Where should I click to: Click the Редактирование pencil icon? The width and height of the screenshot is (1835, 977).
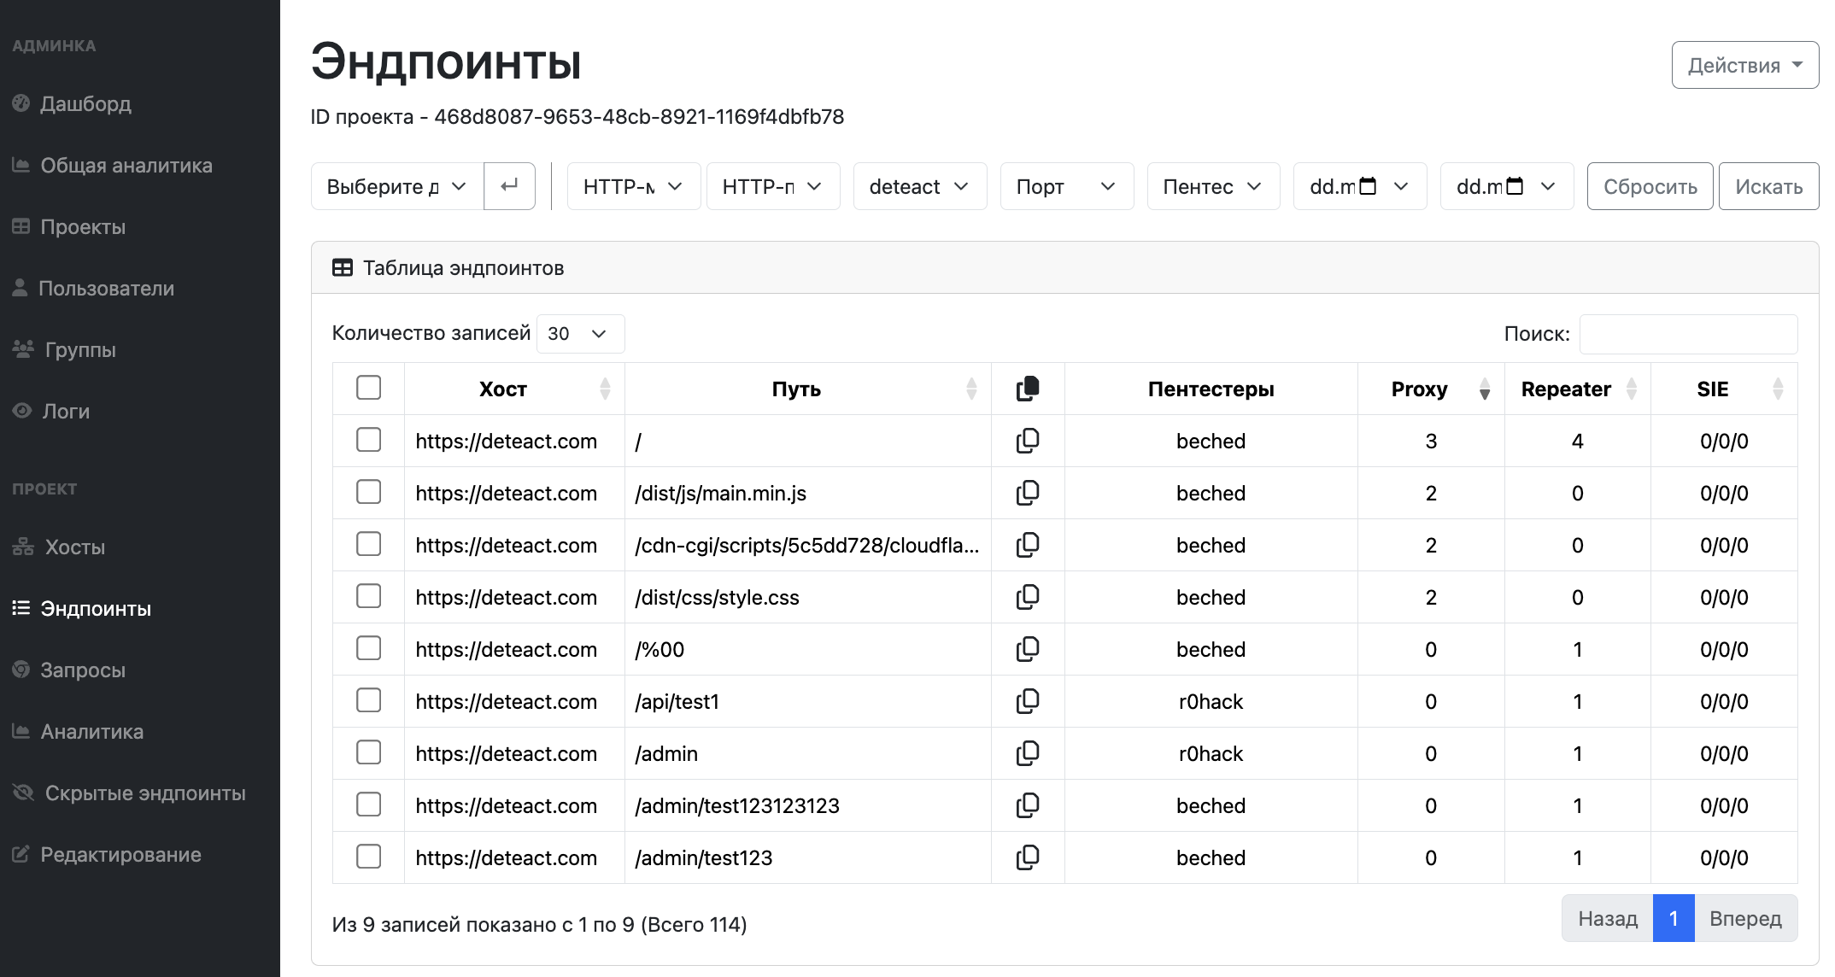point(21,854)
